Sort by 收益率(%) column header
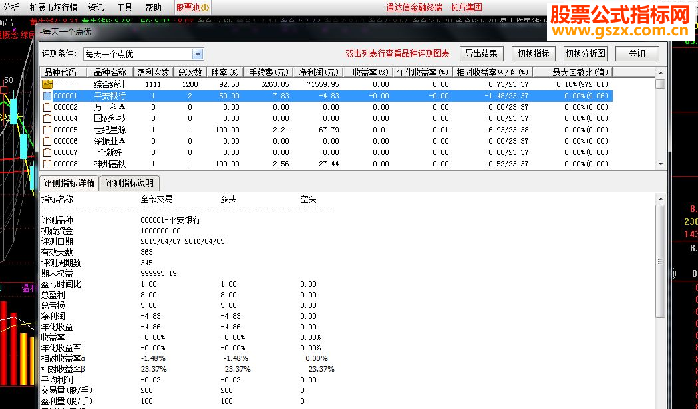Viewport: 698px width, 409px height. 368,72
